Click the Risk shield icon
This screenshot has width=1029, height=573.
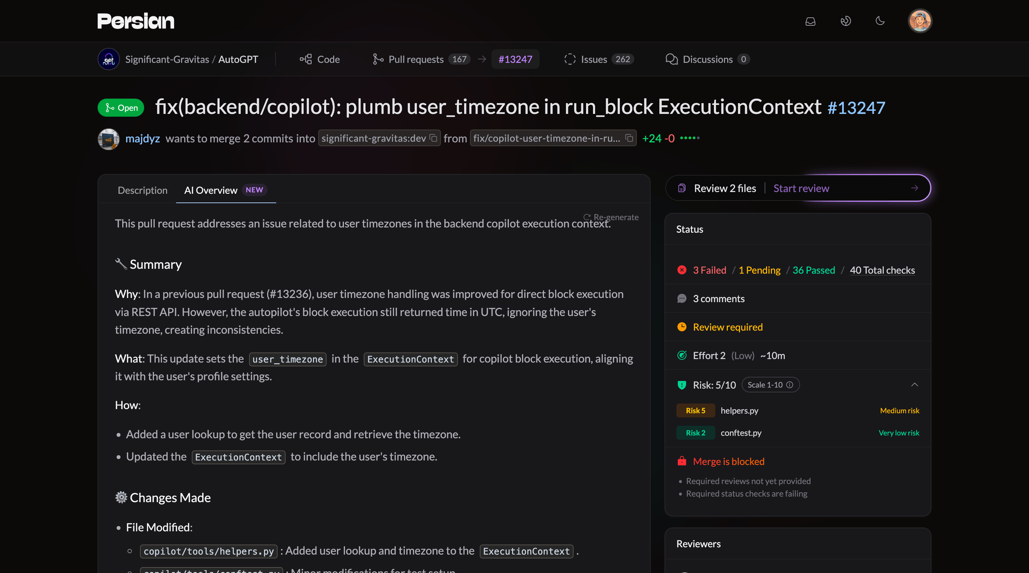pos(682,385)
